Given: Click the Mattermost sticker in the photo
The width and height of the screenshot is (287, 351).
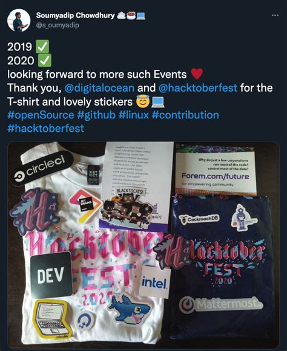Looking at the screenshot, I should (221, 304).
